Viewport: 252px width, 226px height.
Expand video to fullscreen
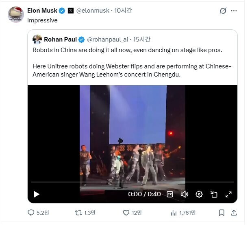pos(228,194)
